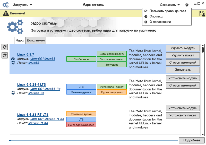The height and width of the screenshot is (145, 206).
Task: Click the Внимание! warning text
Action: [18, 13]
